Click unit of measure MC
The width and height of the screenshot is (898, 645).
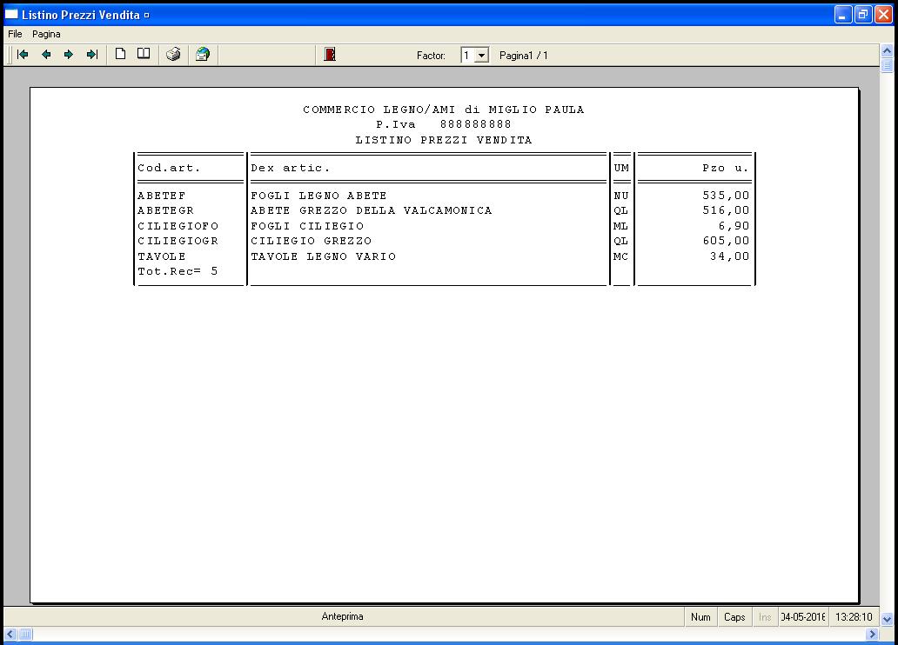tap(621, 256)
